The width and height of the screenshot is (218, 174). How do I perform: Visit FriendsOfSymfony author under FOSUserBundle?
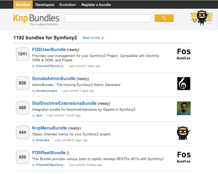pos(50,66)
